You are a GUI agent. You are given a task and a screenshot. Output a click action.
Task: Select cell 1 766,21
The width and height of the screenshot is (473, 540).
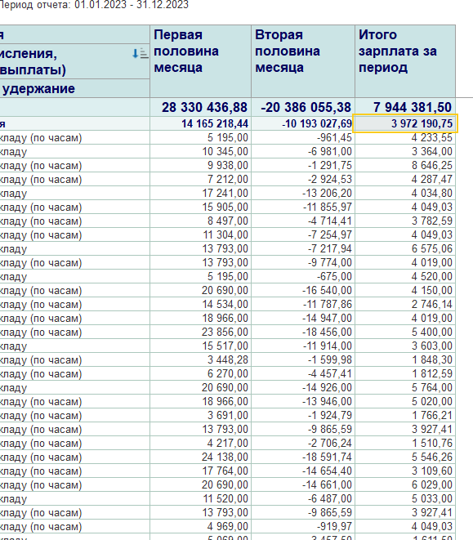point(405,415)
